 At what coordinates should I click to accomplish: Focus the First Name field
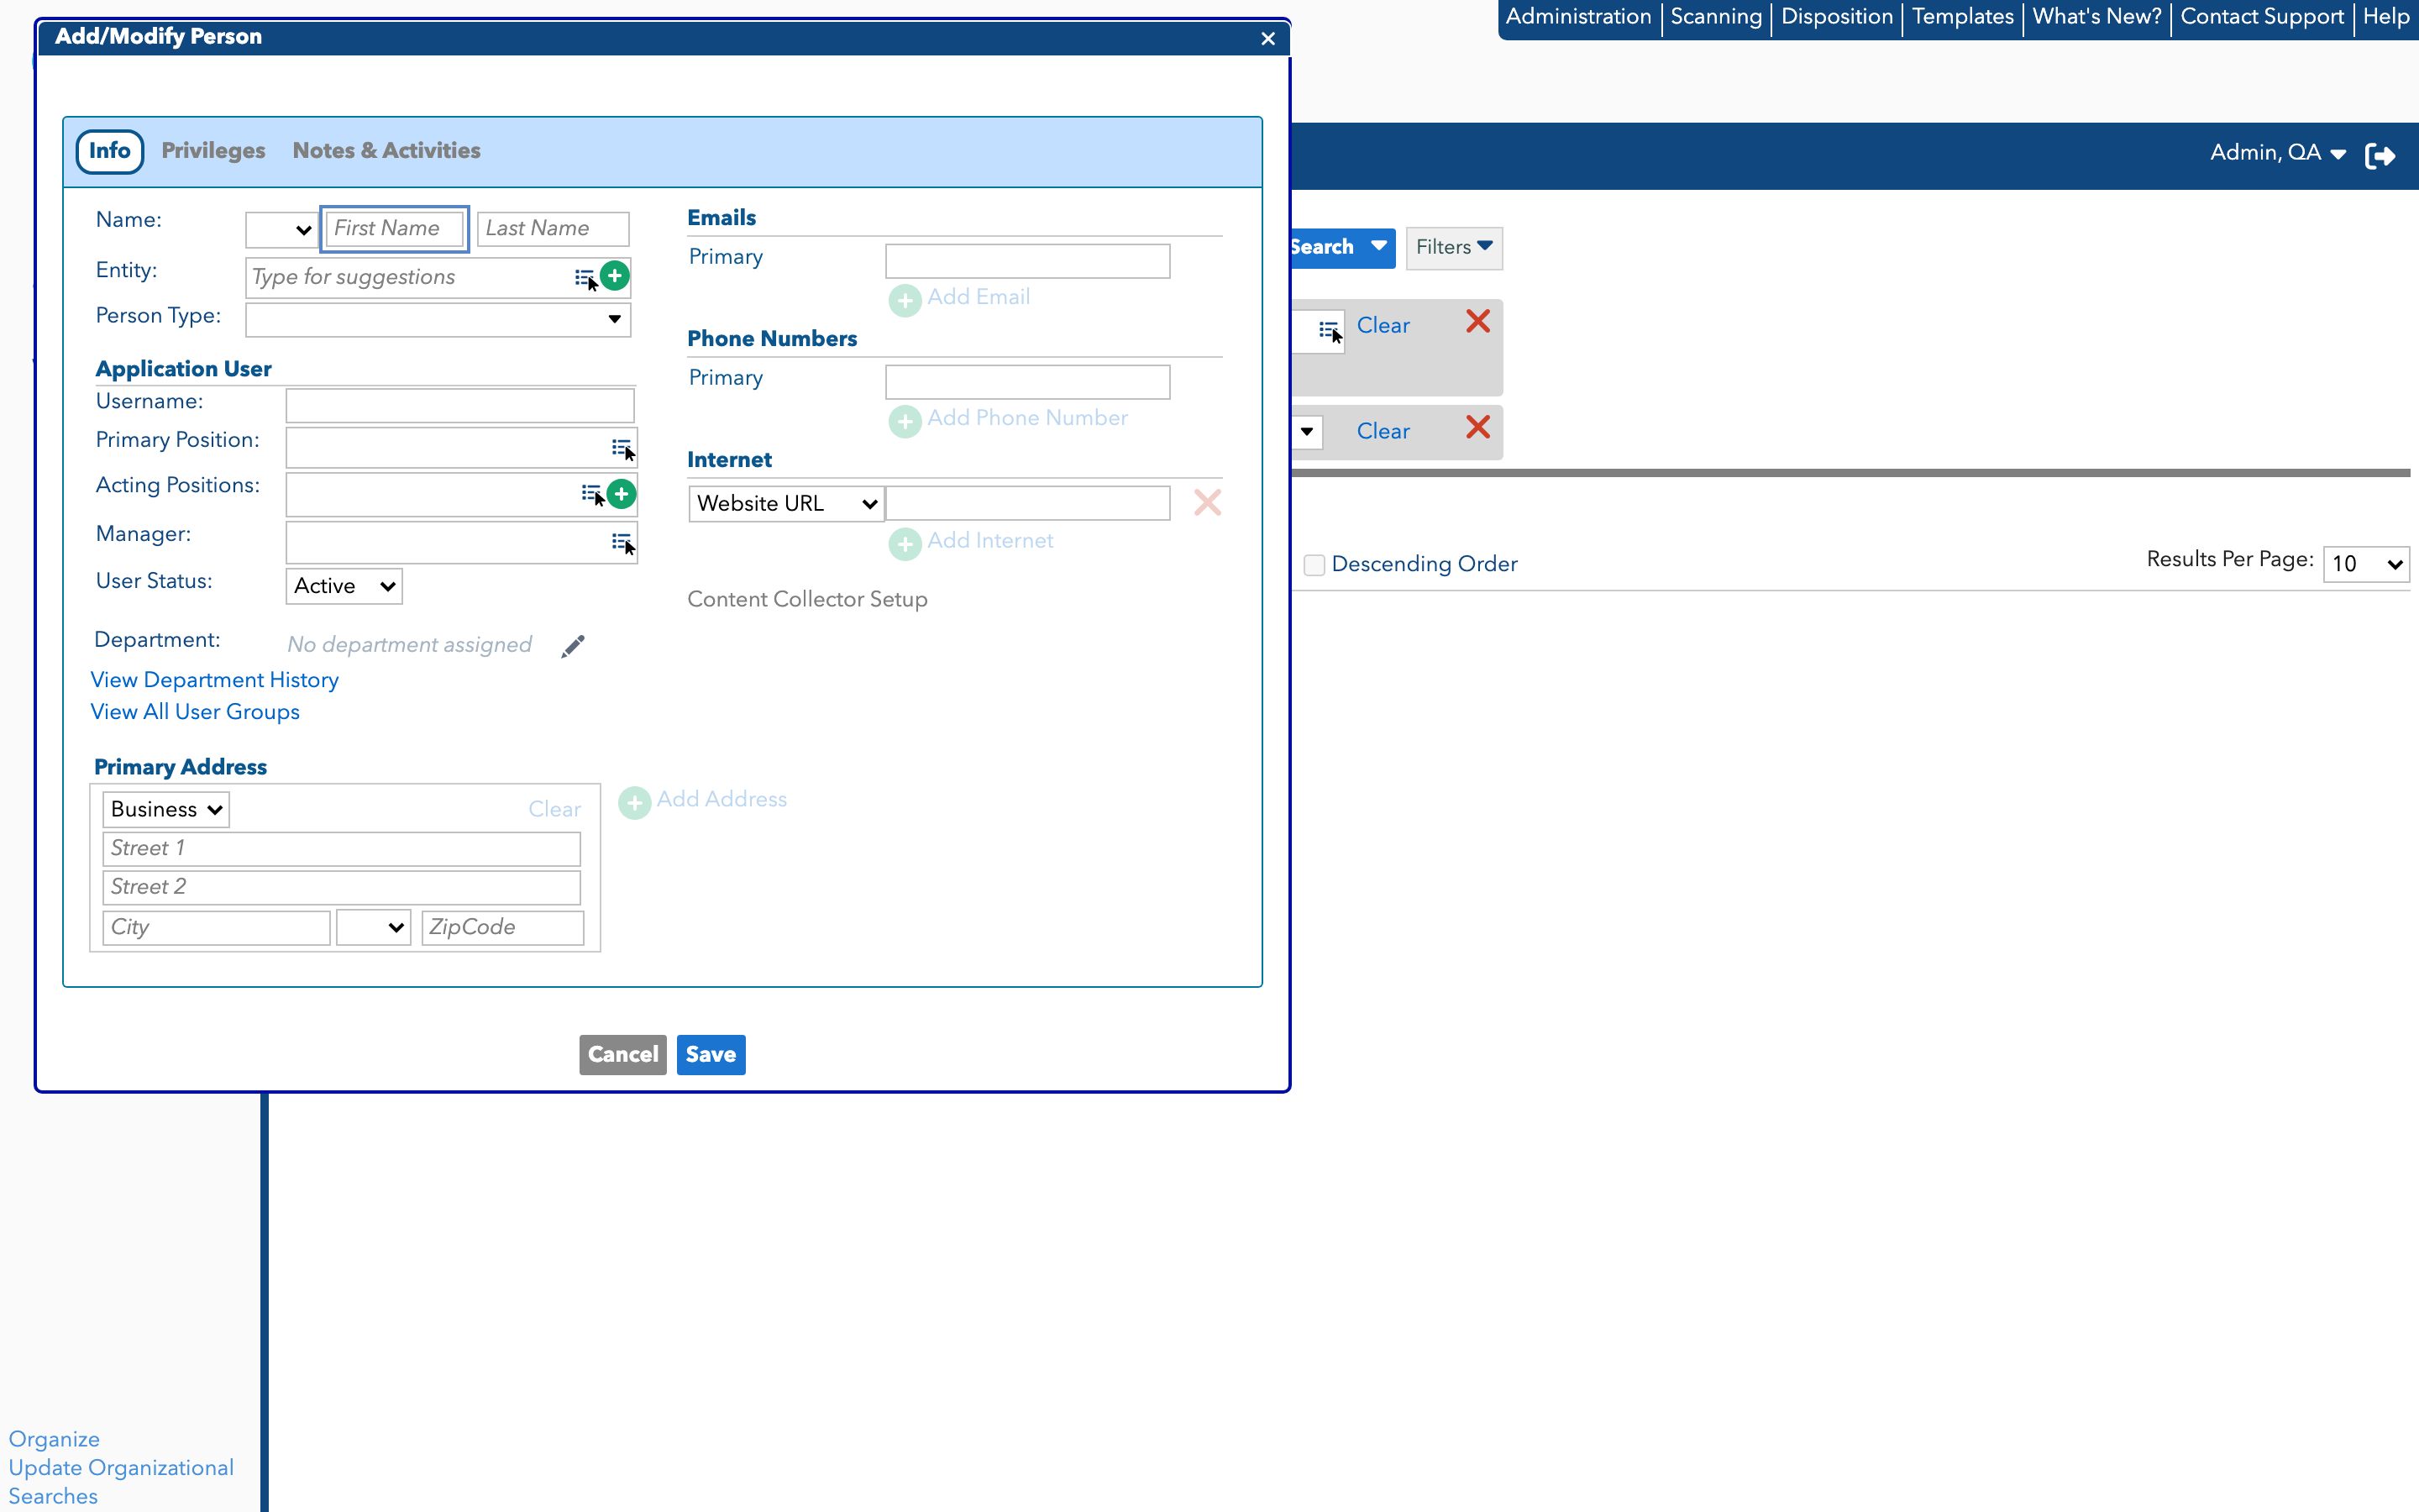[395, 229]
